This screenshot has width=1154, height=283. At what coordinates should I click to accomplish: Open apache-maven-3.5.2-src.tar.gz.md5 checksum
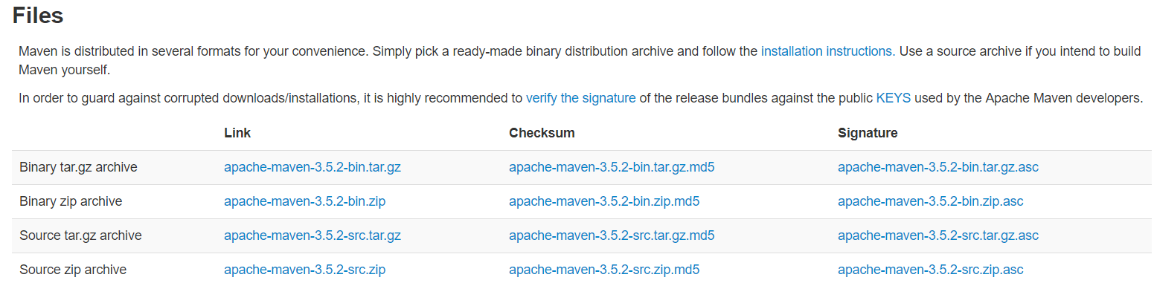tap(612, 235)
